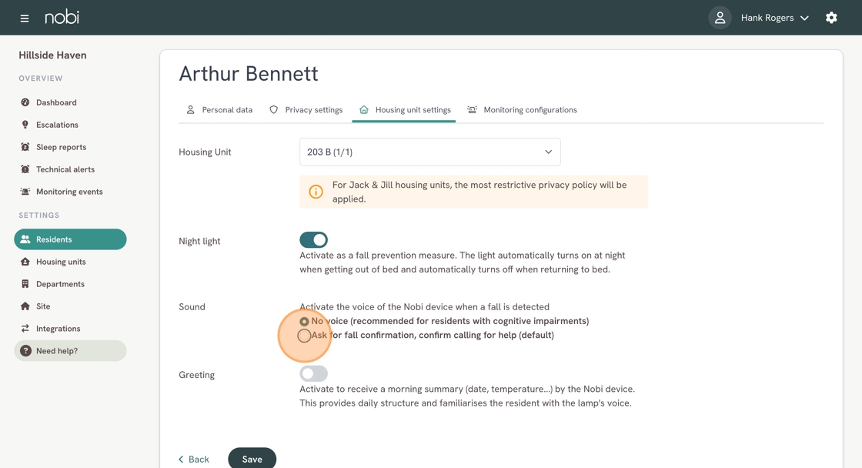The height and width of the screenshot is (468, 862).
Task: Click the settings gear icon
Action: coord(831,18)
